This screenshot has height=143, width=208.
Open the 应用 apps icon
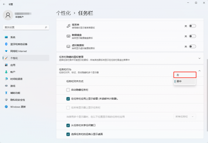pos(6,65)
